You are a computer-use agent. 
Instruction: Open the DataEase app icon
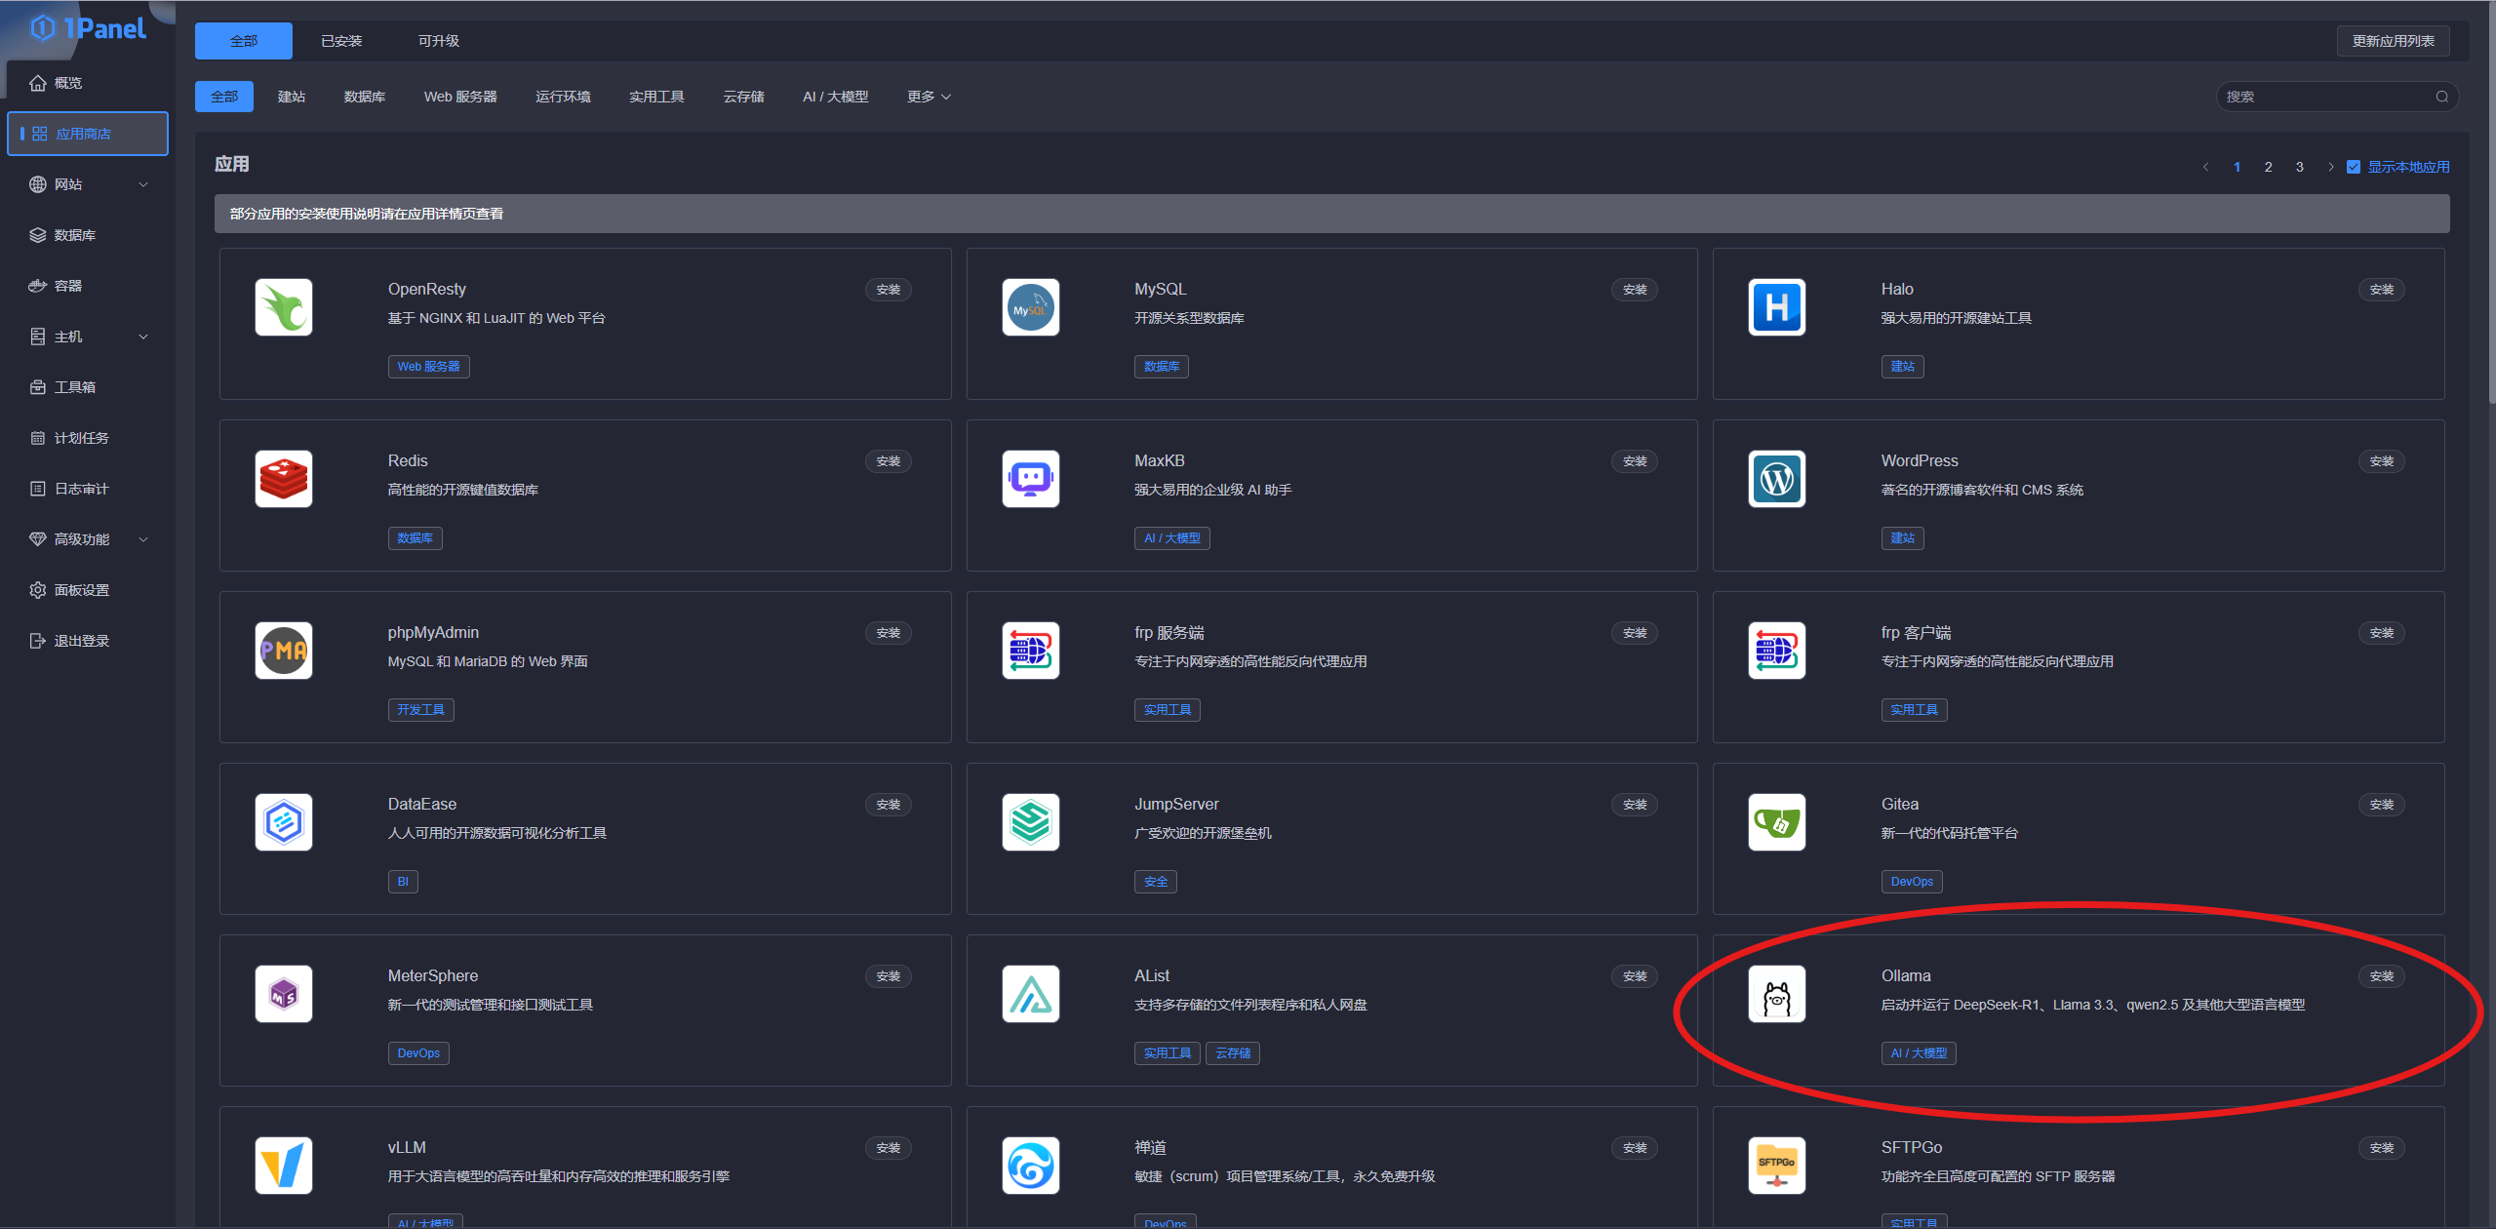tap(284, 822)
